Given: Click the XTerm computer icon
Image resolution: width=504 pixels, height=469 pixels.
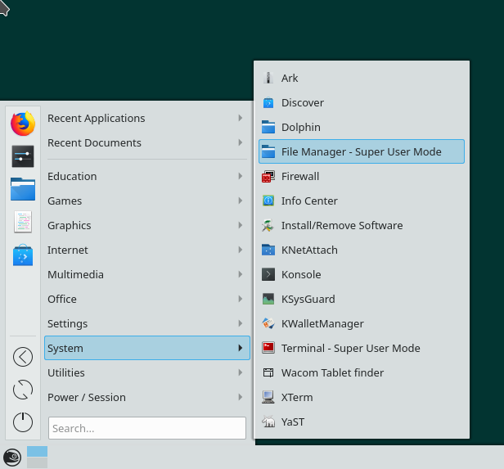Looking at the screenshot, I should point(268,397).
